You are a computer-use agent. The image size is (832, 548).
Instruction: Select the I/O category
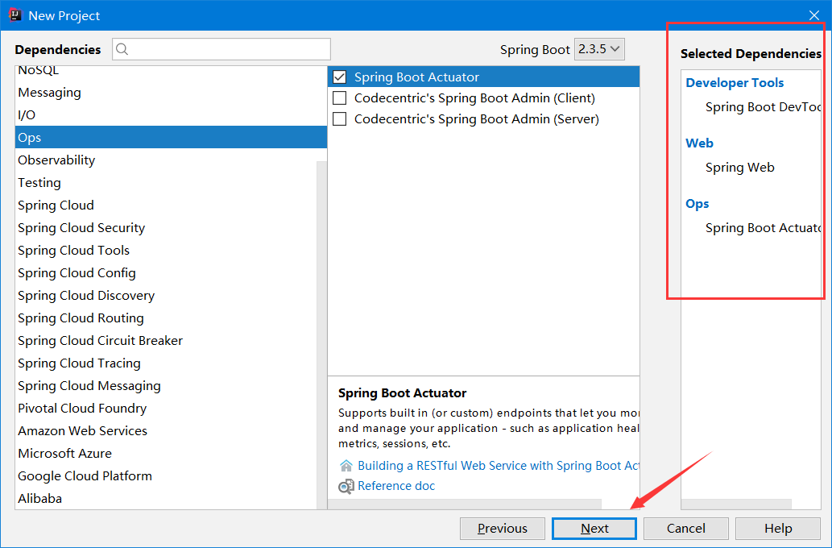(171, 114)
